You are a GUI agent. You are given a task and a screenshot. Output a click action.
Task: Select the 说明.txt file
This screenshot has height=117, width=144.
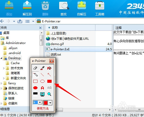(x=79, y=55)
